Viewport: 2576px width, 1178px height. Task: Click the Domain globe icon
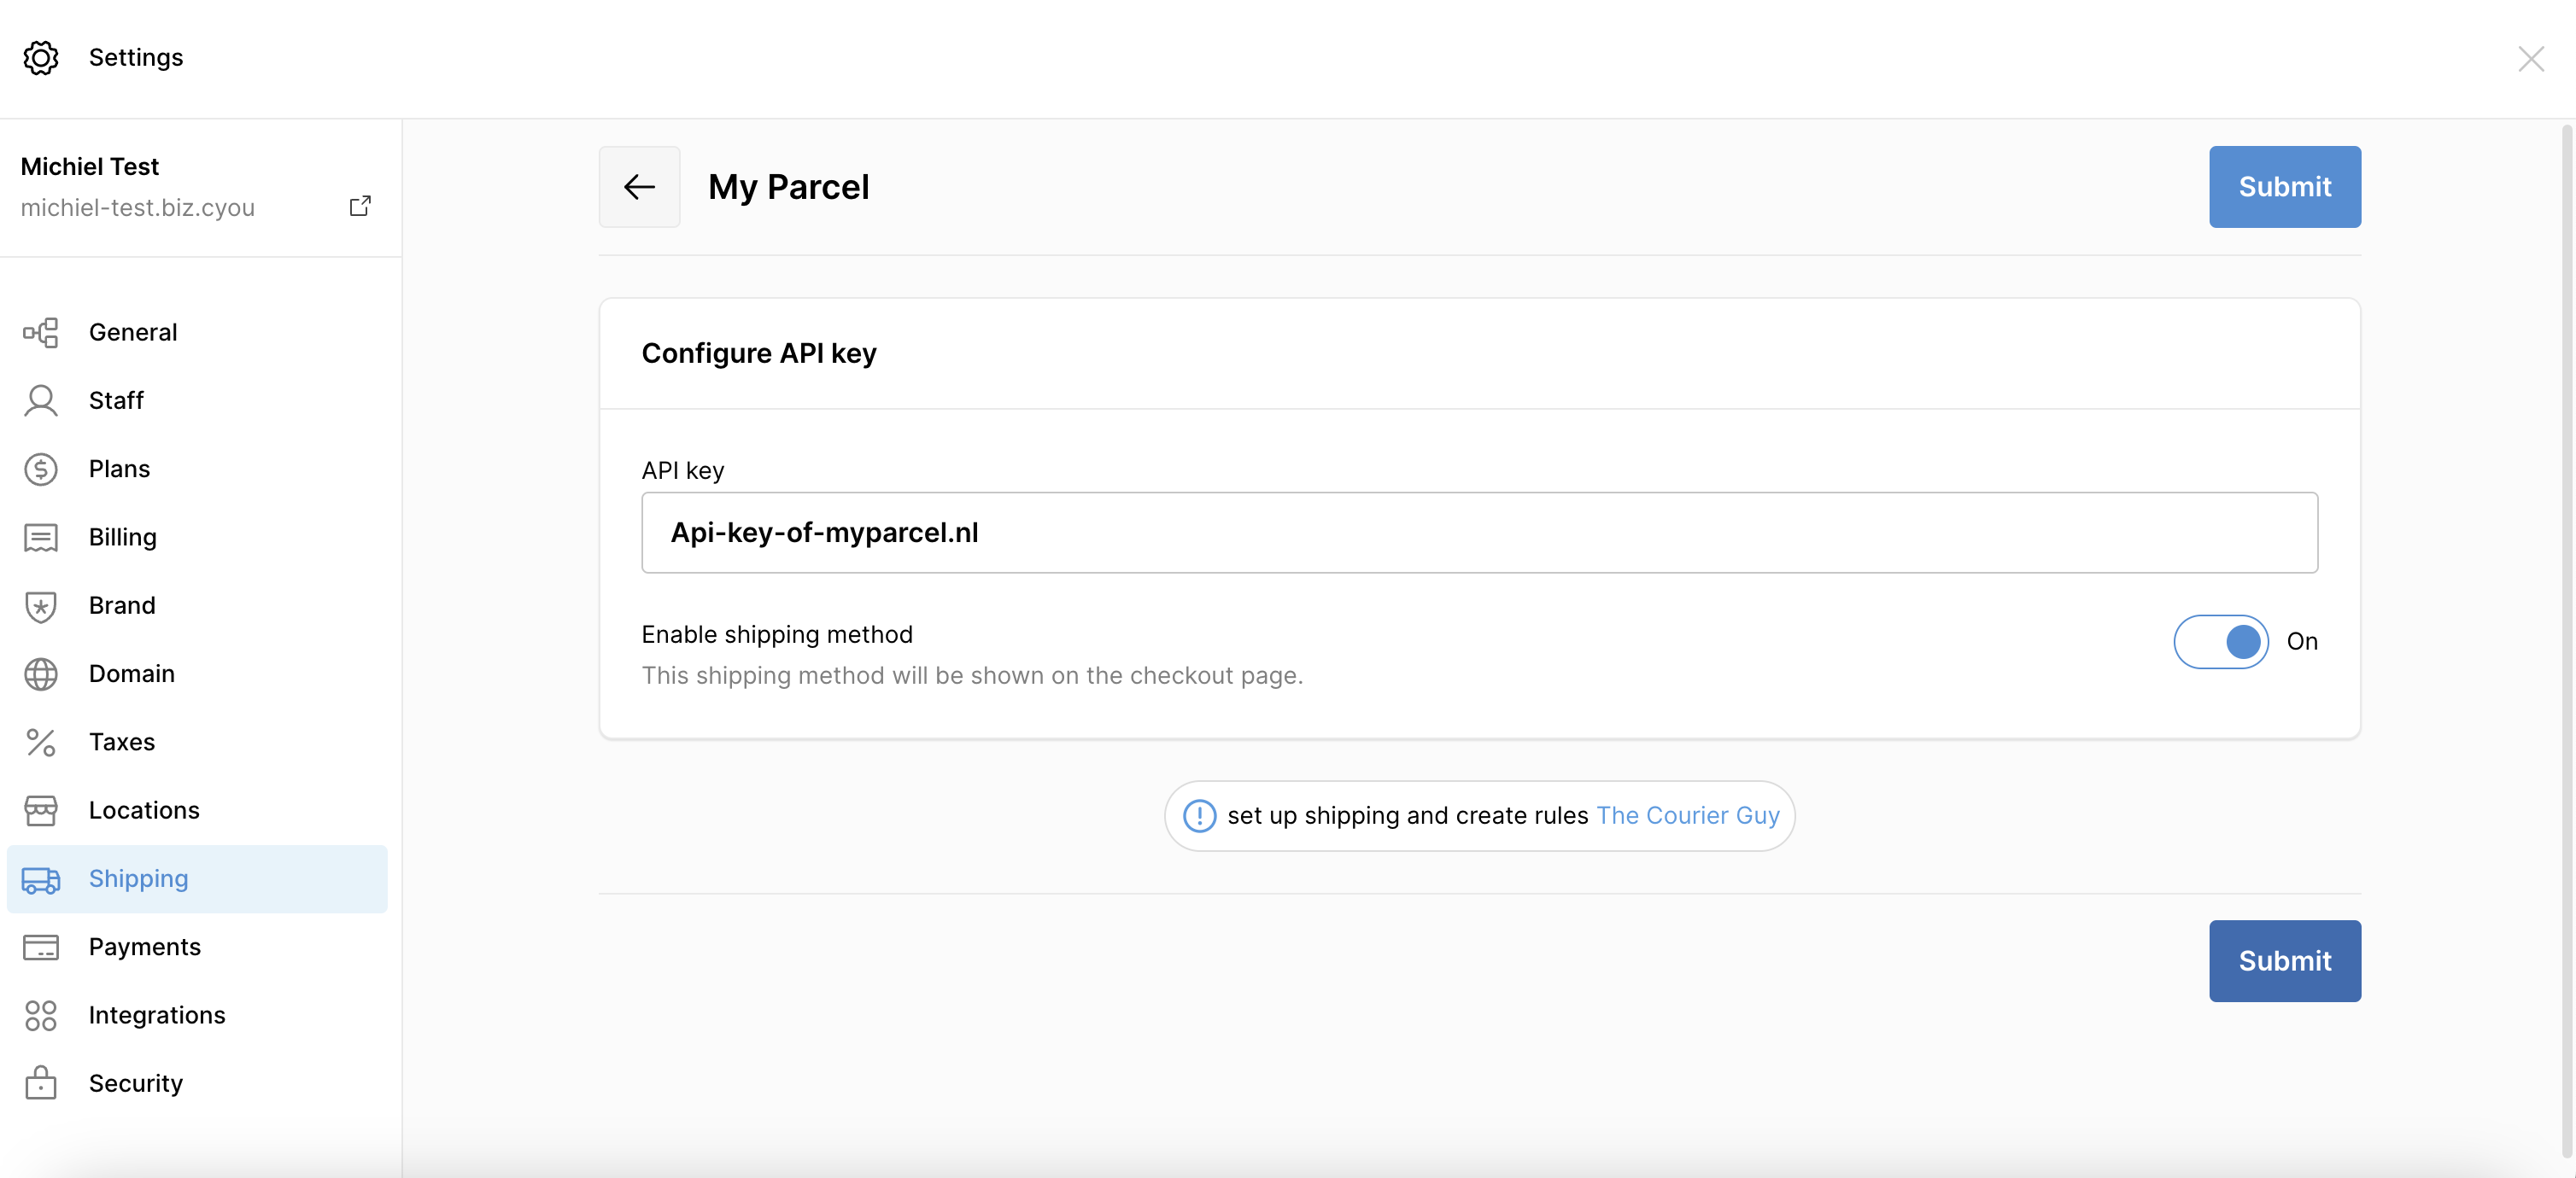[x=41, y=674]
